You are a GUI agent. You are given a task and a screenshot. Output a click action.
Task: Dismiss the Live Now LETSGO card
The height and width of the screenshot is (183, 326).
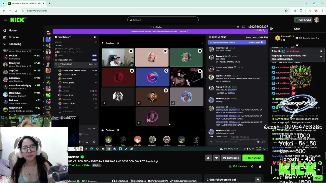tap(96, 42)
